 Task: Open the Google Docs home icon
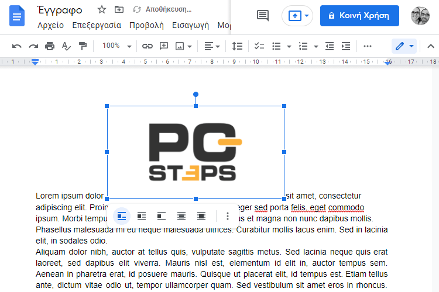pyautogui.click(x=17, y=16)
